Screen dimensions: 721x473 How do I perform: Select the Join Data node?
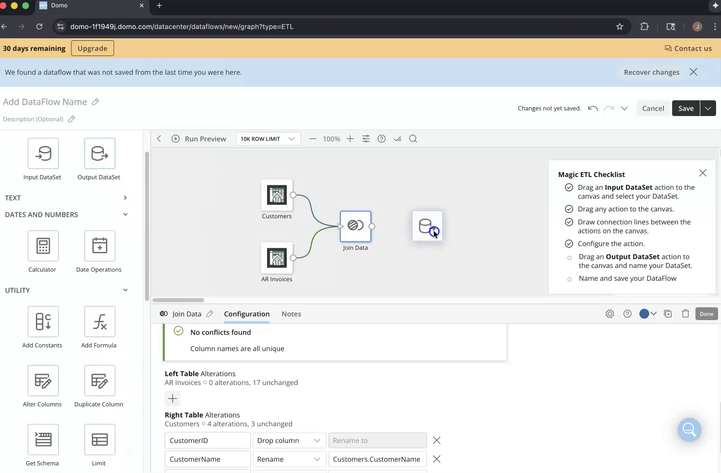tap(356, 226)
